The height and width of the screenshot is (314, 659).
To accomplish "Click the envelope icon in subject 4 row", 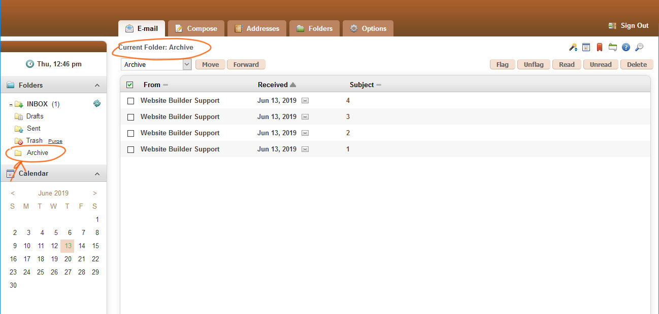I will pyautogui.click(x=305, y=101).
